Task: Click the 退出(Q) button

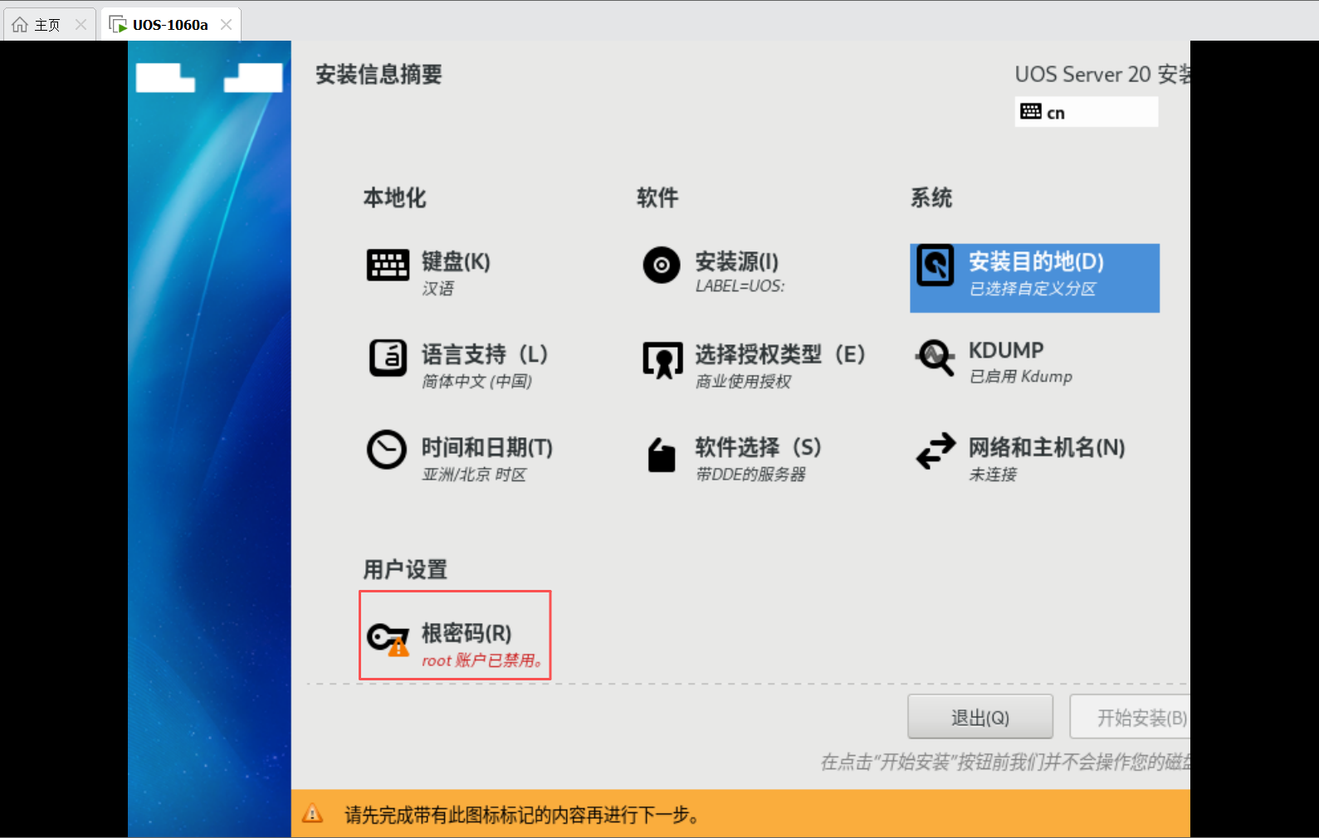Action: pyautogui.click(x=980, y=717)
